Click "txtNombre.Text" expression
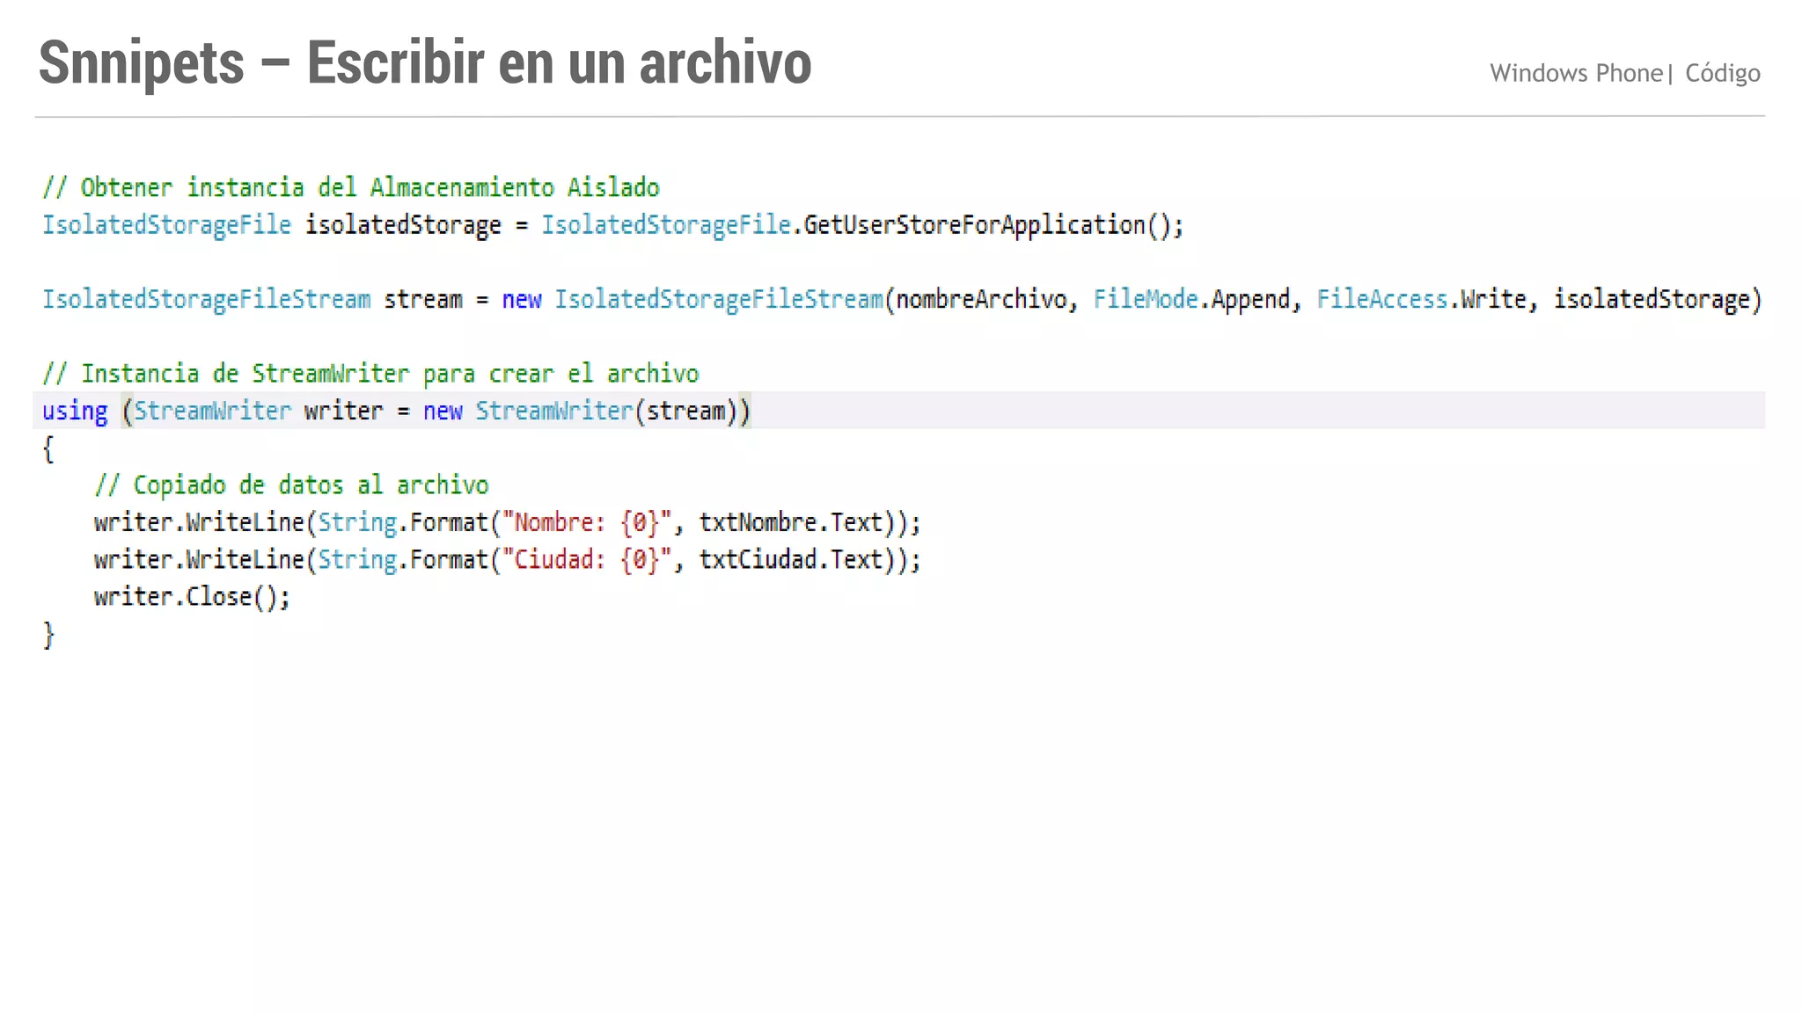Image resolution: width=1802 pixels, height=1013 pixels. pyautogui.click(x=791, y=522)
